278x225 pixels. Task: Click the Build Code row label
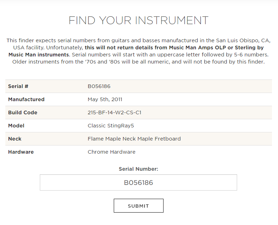click(23, 112)
